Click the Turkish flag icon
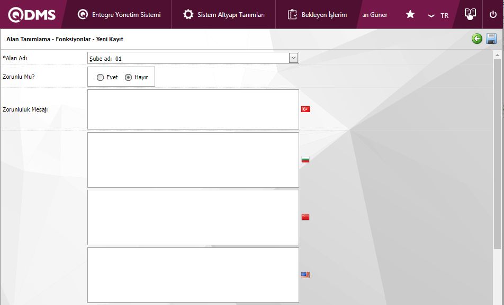Screen dimensions: 504x305 (305, 109)
